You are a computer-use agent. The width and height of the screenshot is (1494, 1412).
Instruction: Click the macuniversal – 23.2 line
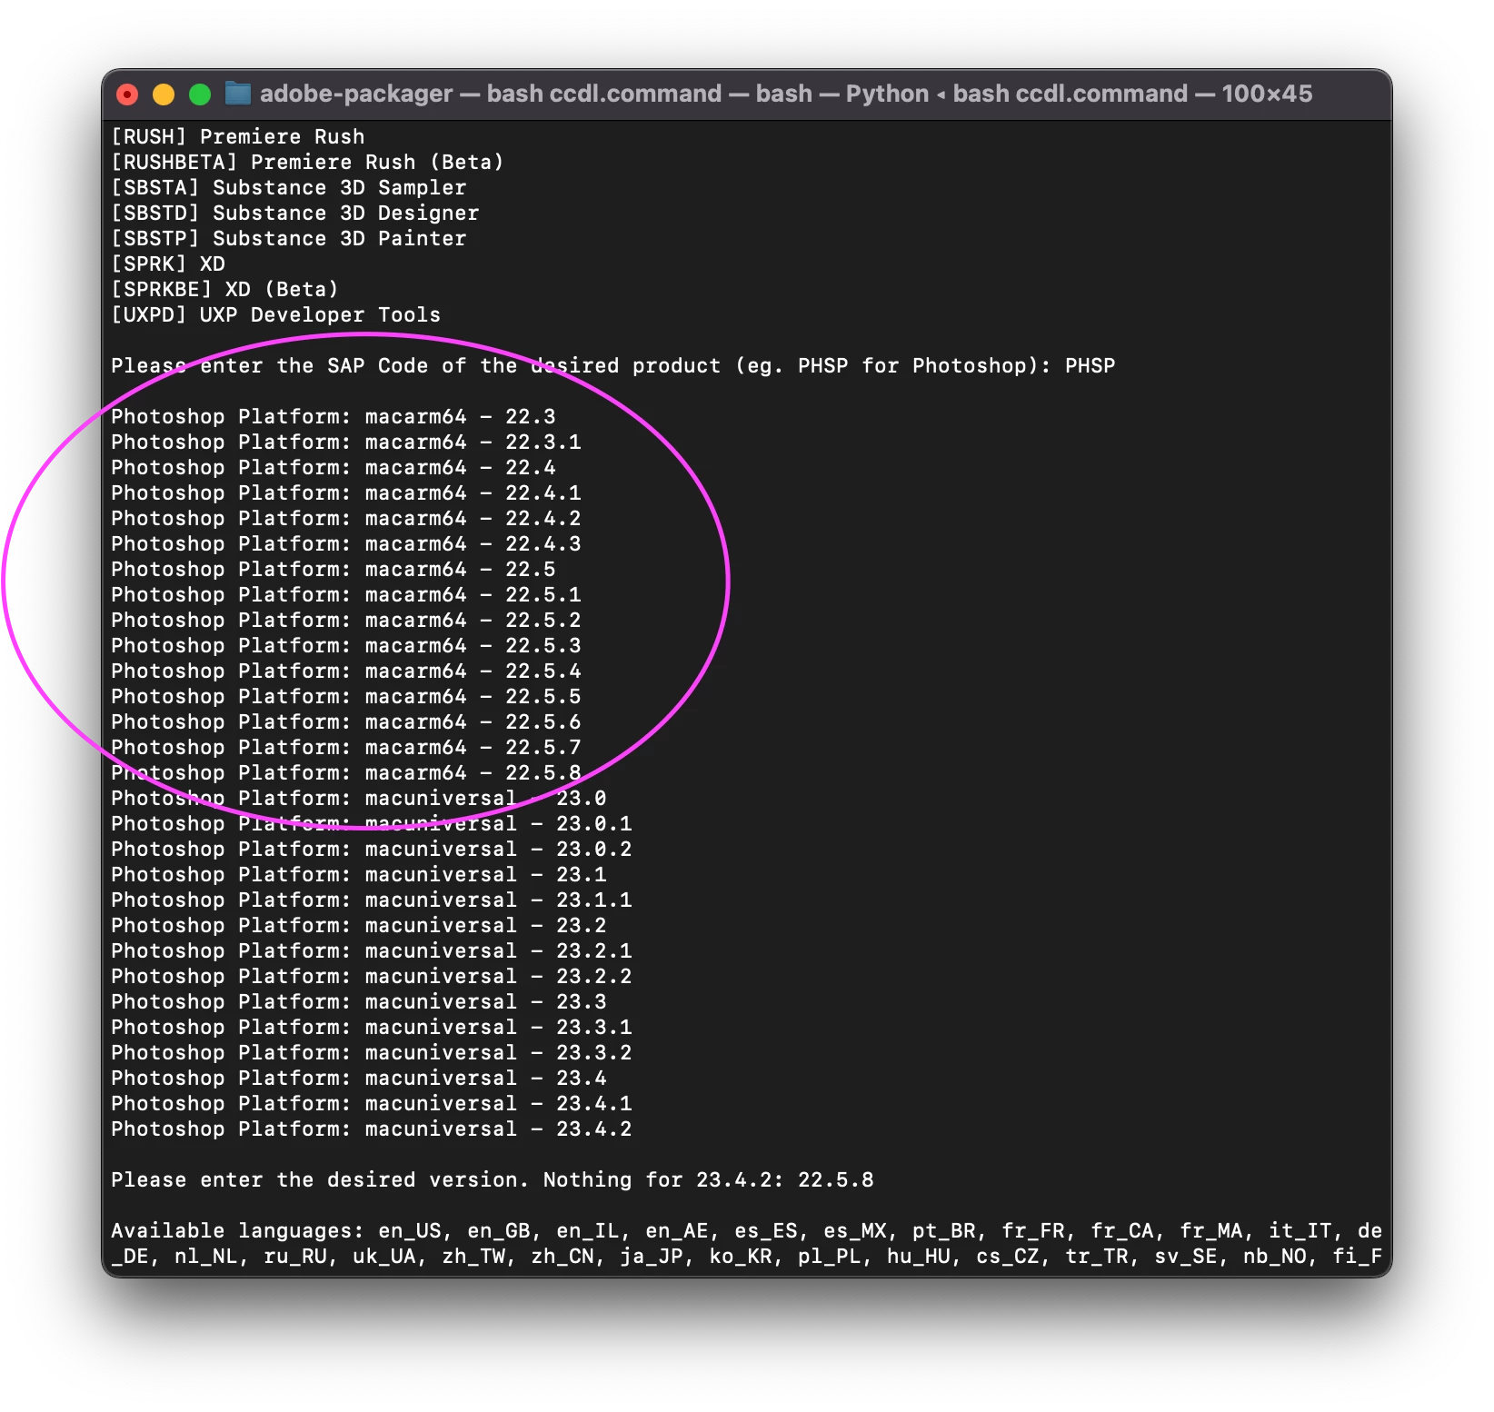click(x=359, y=926)
